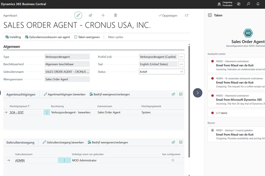Click Profiel field Verkooporderagent (Copilot)
Screen dimensions: 265x176
[158, 57]
